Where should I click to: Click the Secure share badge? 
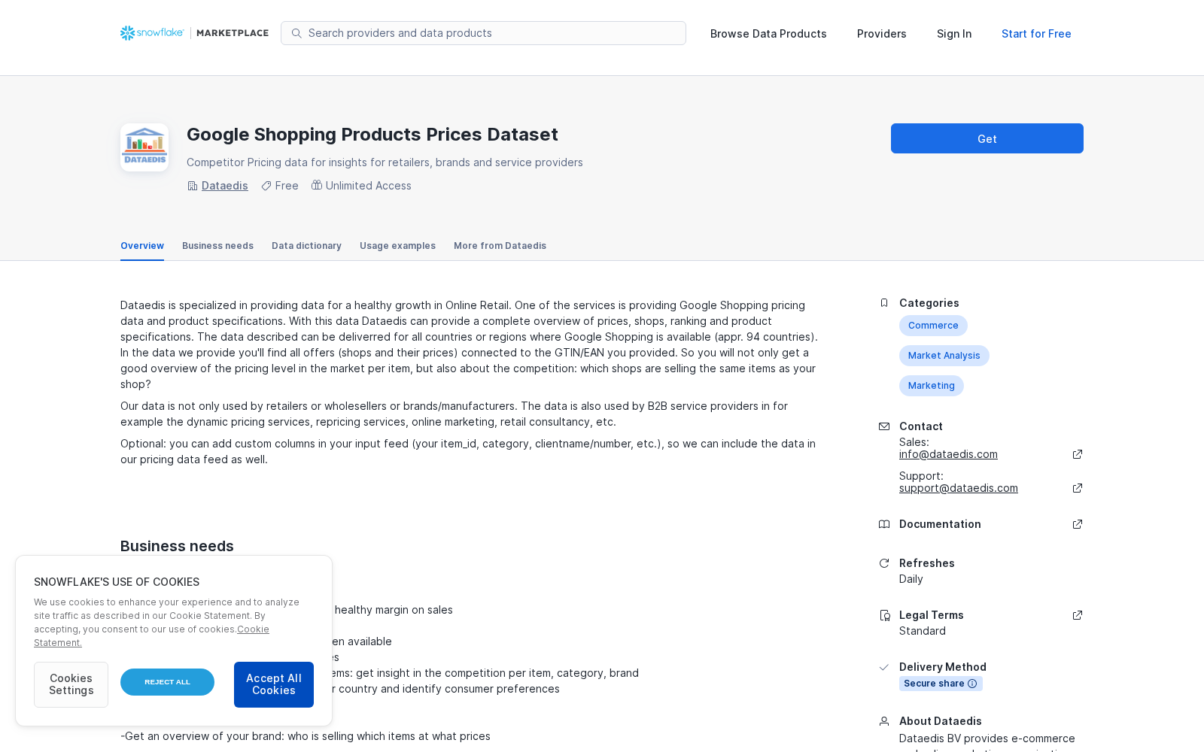pyautogui.click(x=941, y=684)
